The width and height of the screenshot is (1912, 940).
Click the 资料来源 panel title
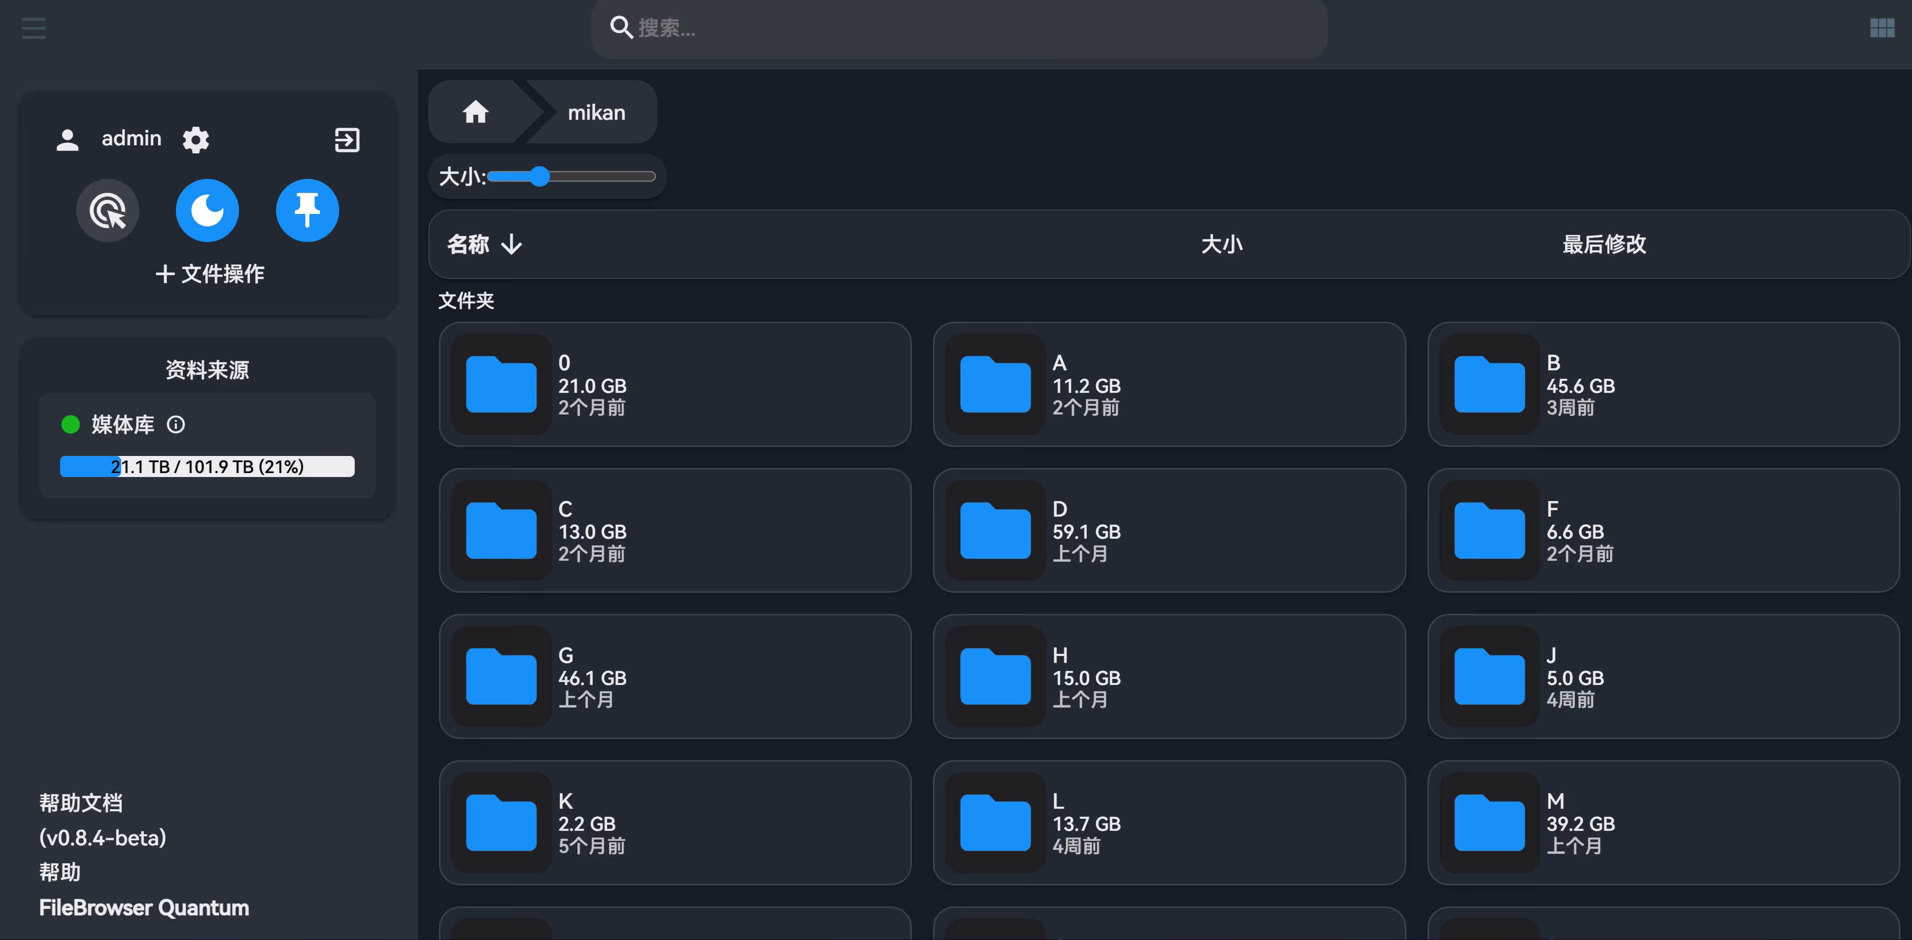[207, 370]
